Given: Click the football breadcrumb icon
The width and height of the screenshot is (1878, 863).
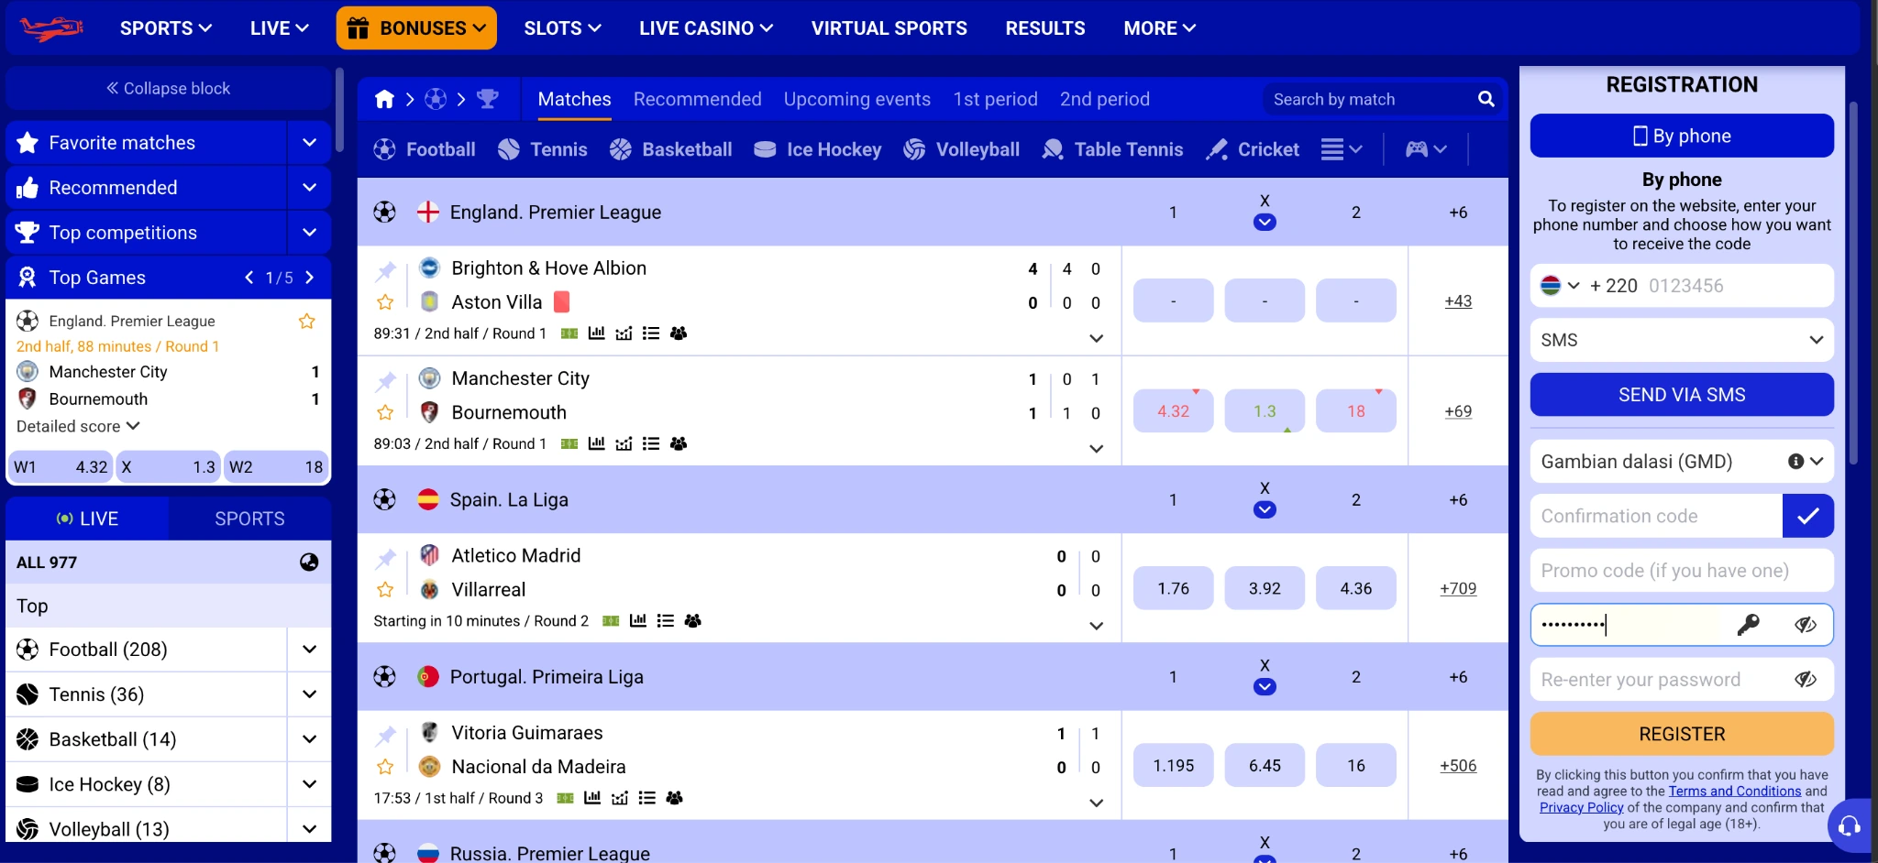Looking at the screenshot, I should 436,99.
